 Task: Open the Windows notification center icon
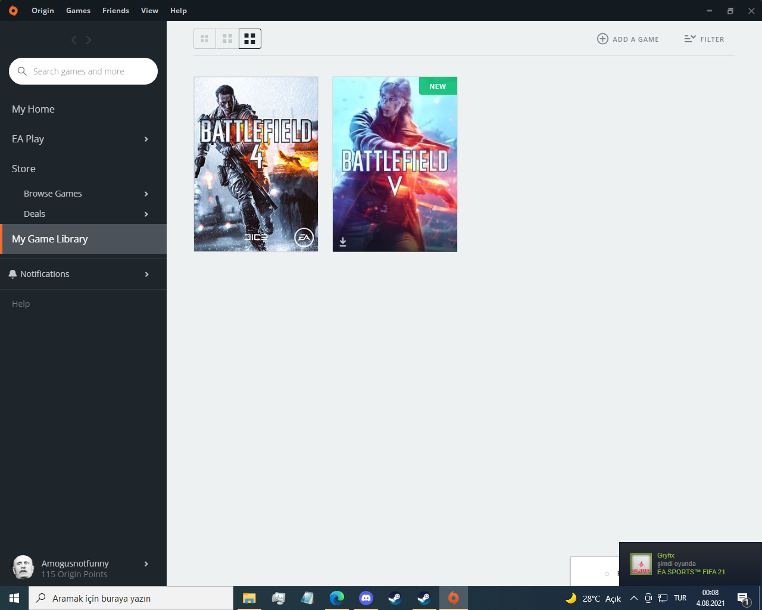(744, 599)
